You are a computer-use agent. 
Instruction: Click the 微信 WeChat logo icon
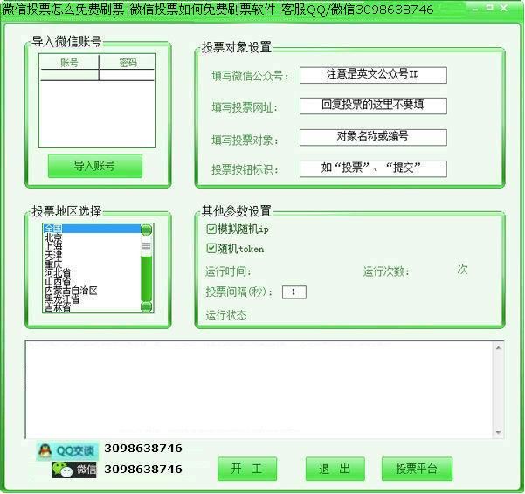pyautogui.click(x=74, y=470)
